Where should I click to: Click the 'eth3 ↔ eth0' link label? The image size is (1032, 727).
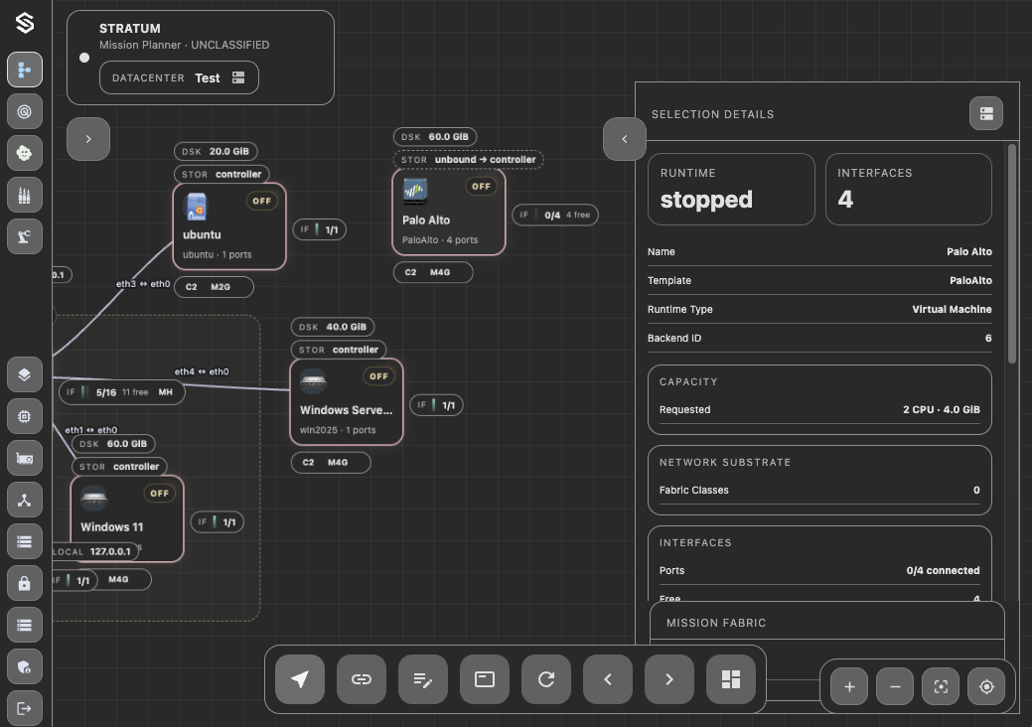143,284
